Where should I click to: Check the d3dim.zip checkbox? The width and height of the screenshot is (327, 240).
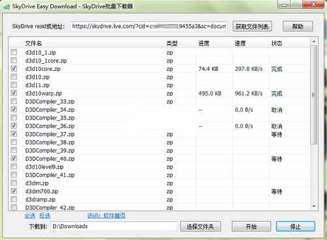coord(14,183)
